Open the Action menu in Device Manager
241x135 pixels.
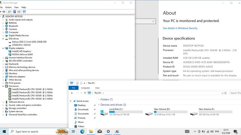coord(8,7)
